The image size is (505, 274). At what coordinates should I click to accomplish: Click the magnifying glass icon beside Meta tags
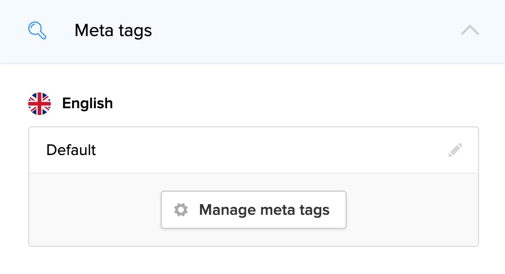(x=37, y=30)
